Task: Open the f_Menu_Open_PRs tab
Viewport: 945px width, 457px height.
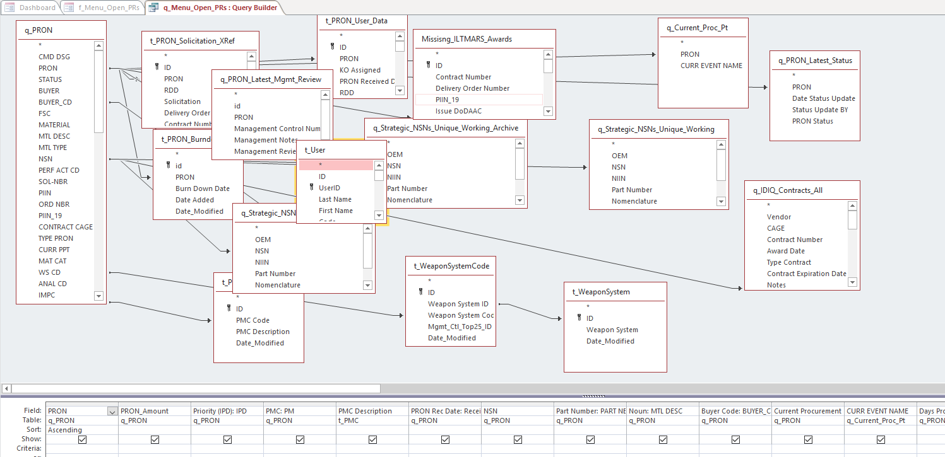Action: tap(102, 8)
